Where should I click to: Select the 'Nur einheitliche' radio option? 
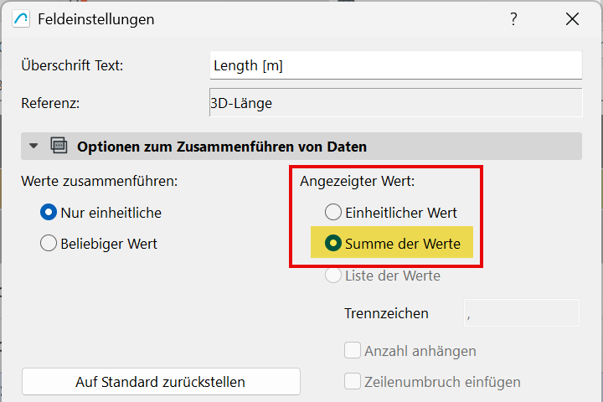point(49,213)
